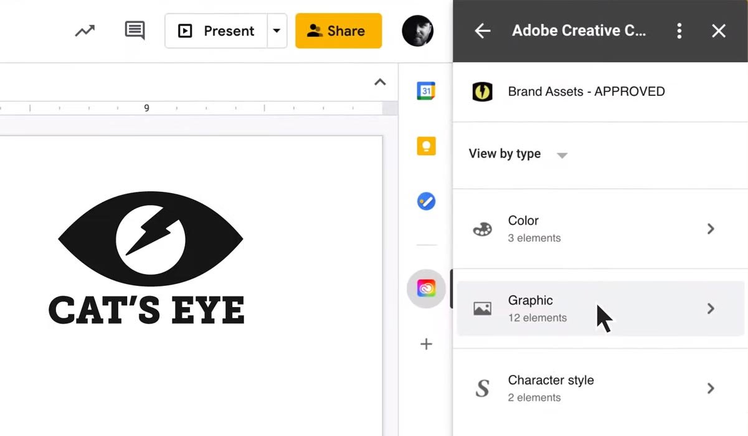Screen dimensions: 748x436
Task: Open Google Tasks from side panel
Action: pos(426,201)
